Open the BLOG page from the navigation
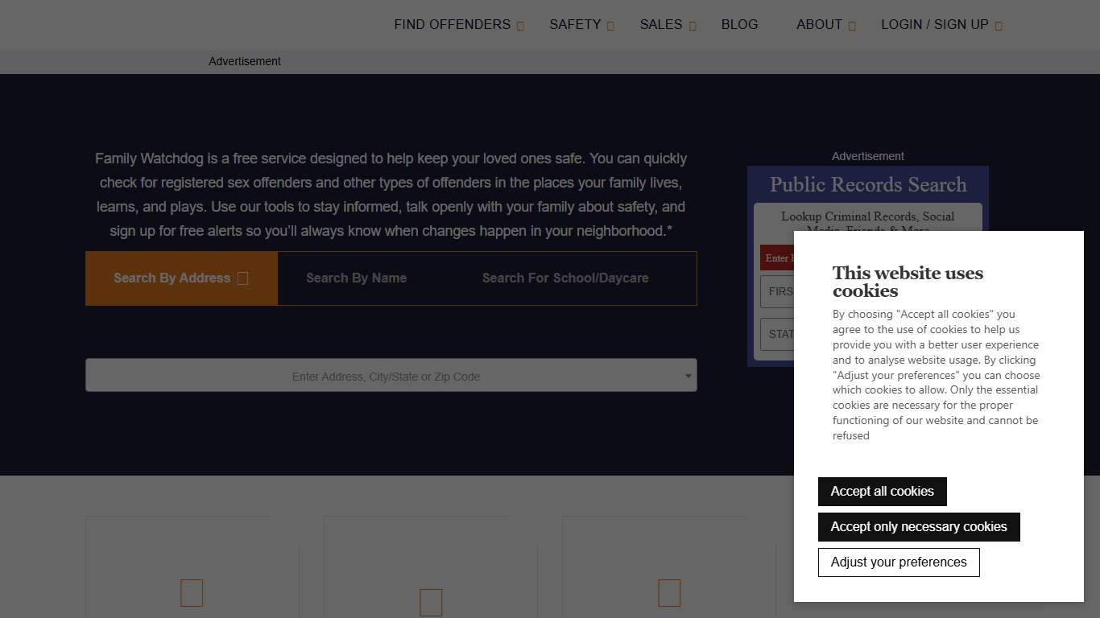Viewport: 1100px width, 618px height. 739,24
